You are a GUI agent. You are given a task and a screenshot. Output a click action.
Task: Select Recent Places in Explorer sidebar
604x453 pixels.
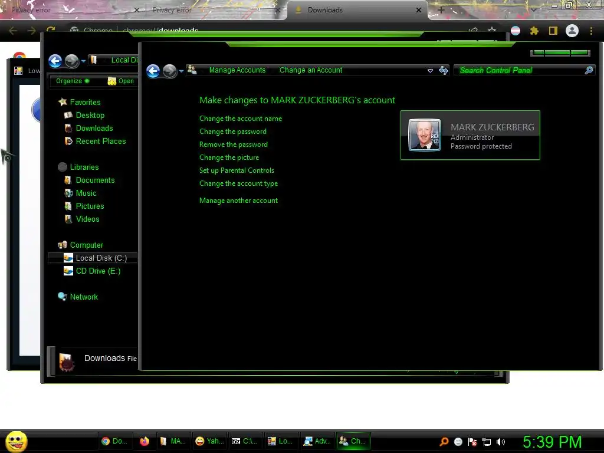[x=100, y=142]
